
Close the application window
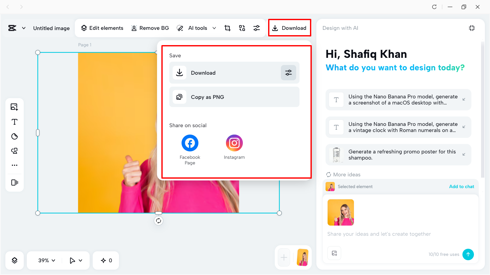click(x=478, y=7)
